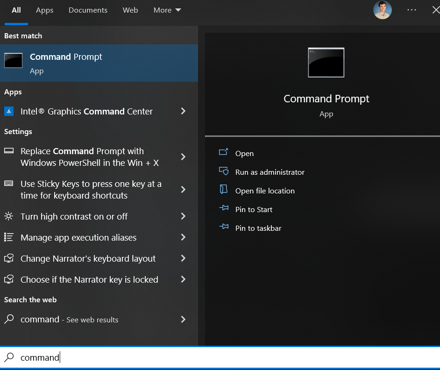Click the Replace Command Prompt setting icon

click(9, 151)
